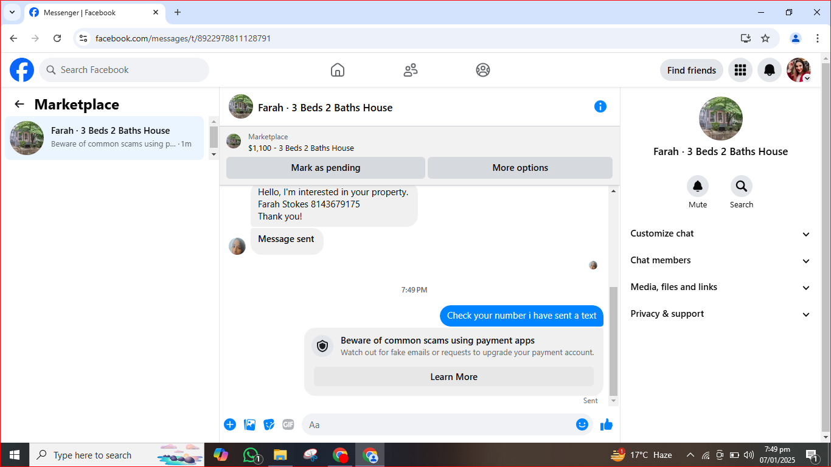The image size is (831, 467).
Task: Expand Media, files and links section
Action: [721, 287]
